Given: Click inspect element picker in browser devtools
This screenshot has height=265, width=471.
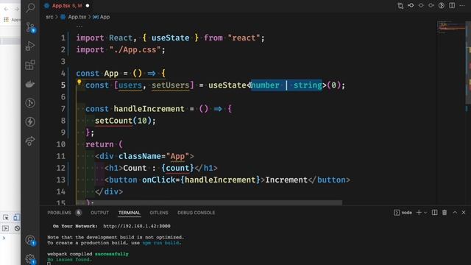Looking at the screenshot, I should (x=6, y=217).
